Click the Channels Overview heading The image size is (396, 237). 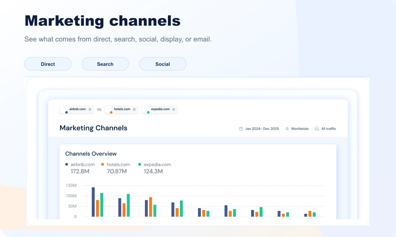[x=91, y=154]
